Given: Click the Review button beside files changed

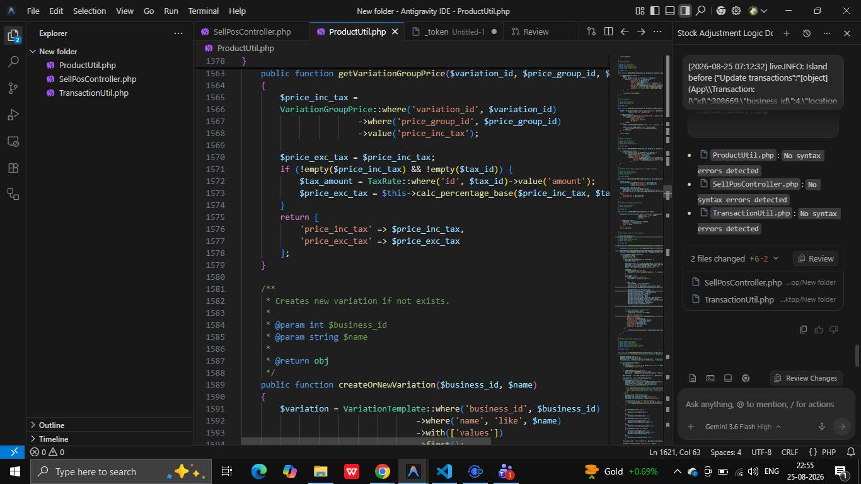Looking at the screenshot, I should 816,258.
